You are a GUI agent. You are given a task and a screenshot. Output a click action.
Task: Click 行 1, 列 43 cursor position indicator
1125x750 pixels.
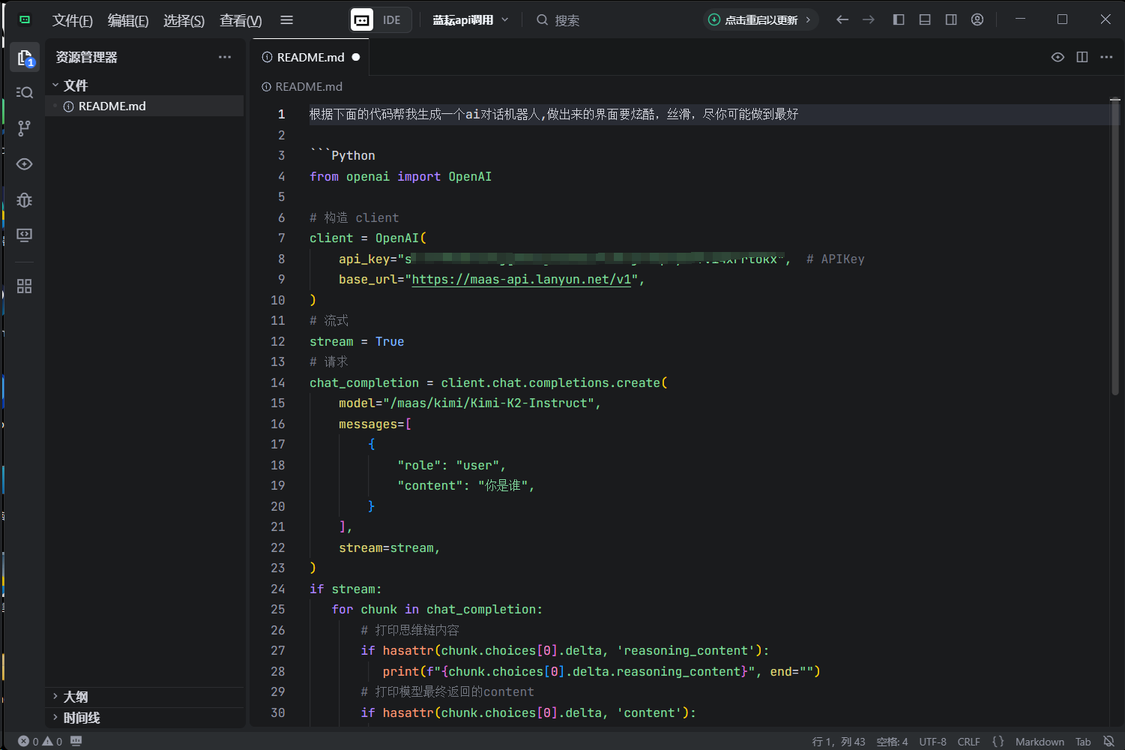point(839,741)
